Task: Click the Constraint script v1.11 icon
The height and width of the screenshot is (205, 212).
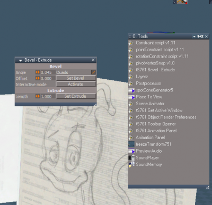Action: 131,43
